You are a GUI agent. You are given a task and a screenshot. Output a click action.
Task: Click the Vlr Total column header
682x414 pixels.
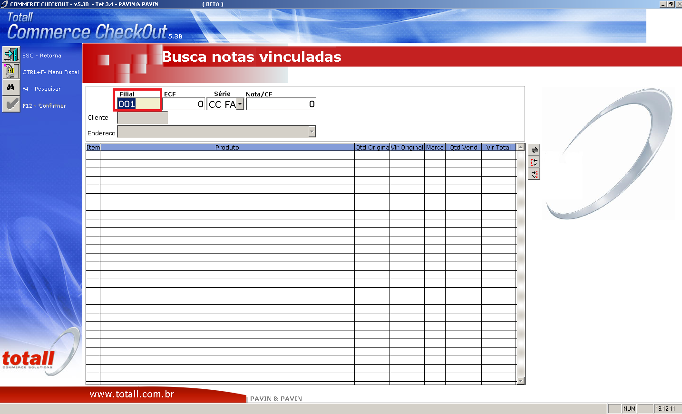(498, 147)
